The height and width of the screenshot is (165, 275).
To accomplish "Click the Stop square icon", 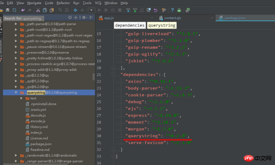I will click(x=120, y=10).
